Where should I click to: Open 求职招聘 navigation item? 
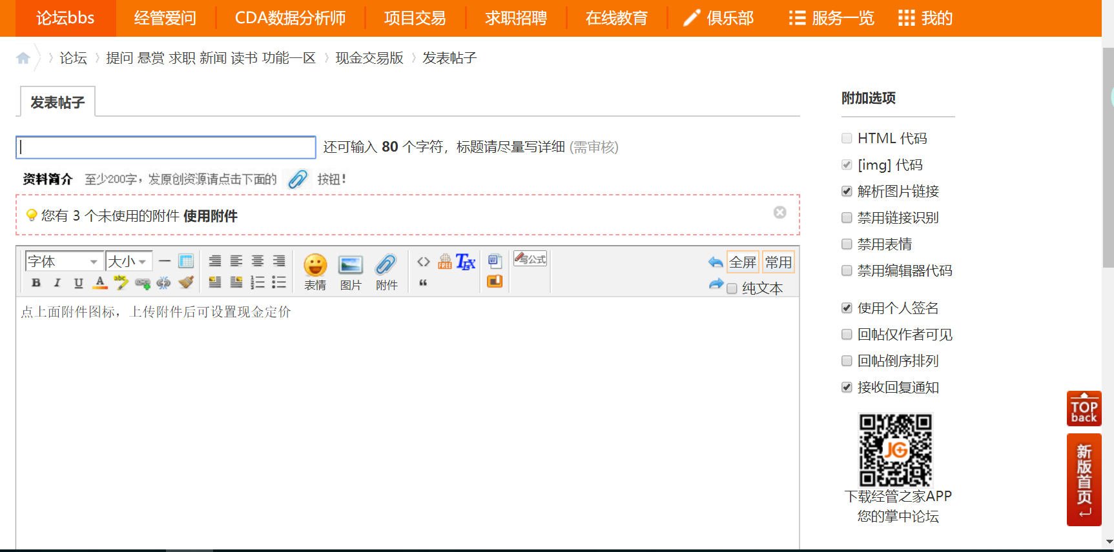pyautogui.click(x=516, y=18)
